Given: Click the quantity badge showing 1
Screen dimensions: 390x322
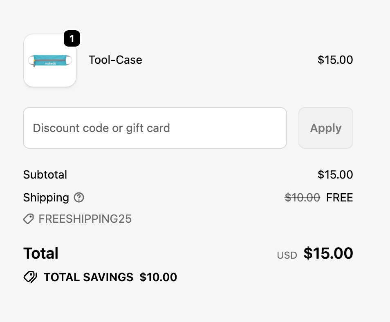Looking at the screenshot, I should (x=72, y=39).
